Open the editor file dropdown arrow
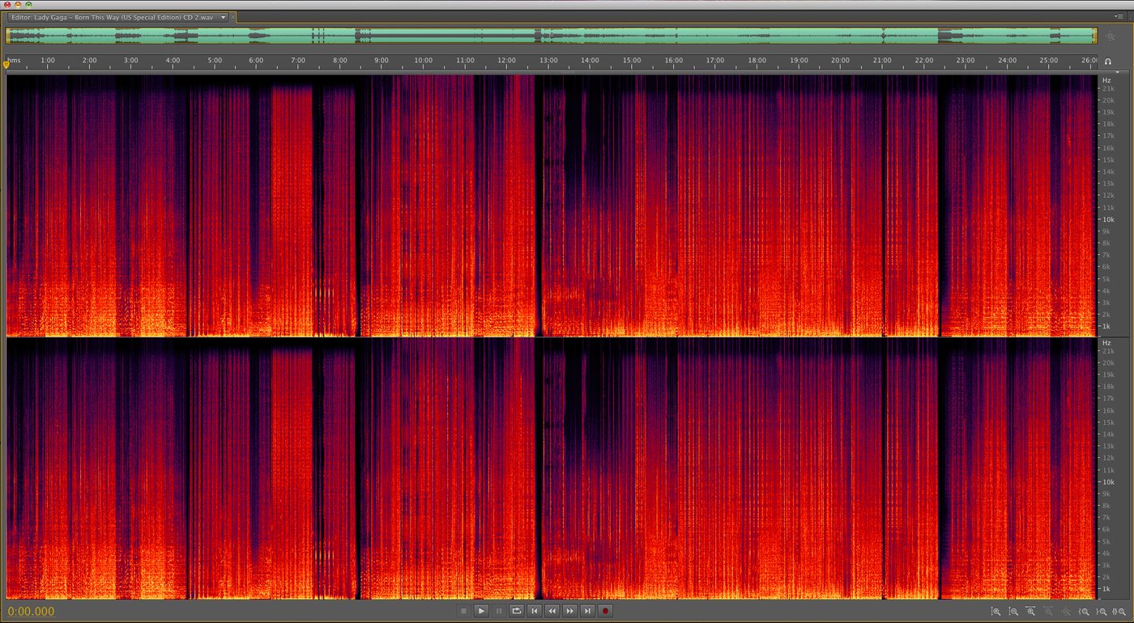This screenshot has height=623, width=1134. (x=224, y=17)
